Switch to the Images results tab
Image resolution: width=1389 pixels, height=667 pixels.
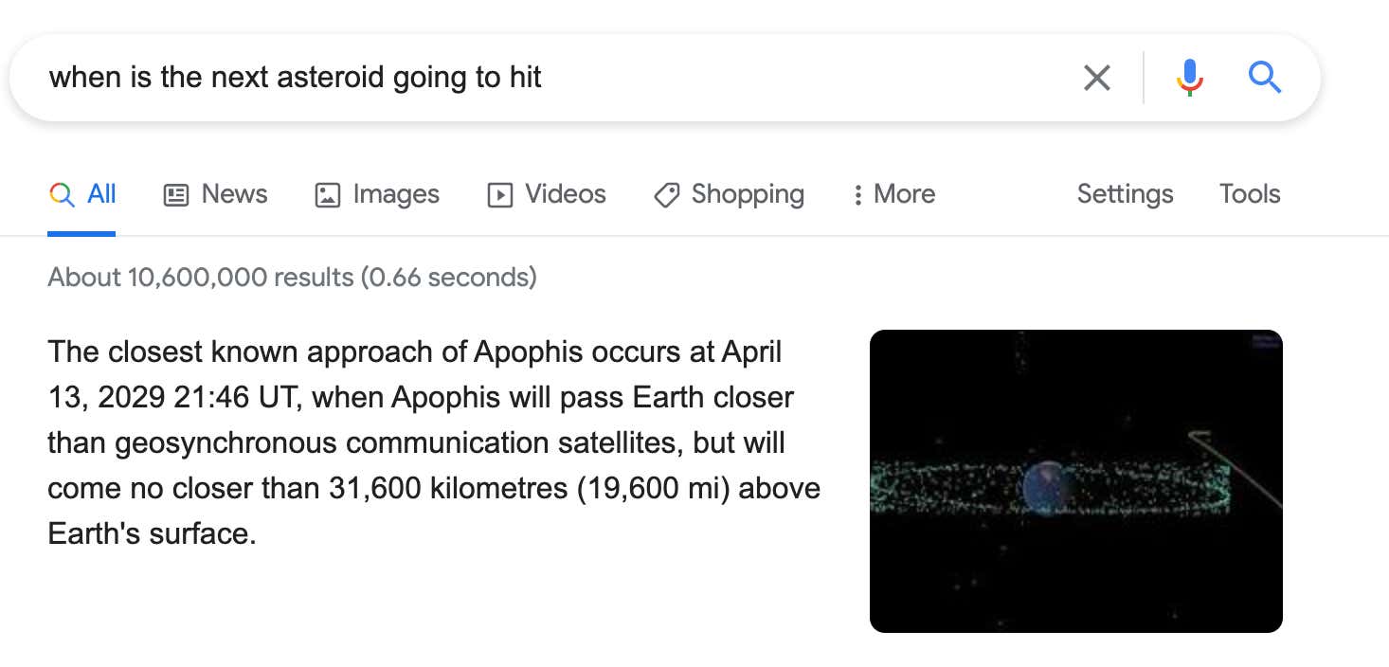pos(377,194)
